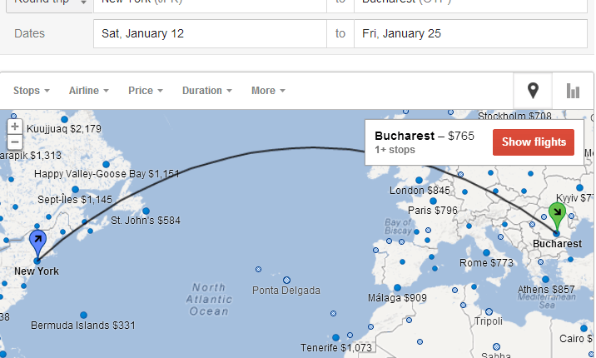The image size is (596, 358).
Task: Open the More filters menu
Action: (x=268, y=91)
